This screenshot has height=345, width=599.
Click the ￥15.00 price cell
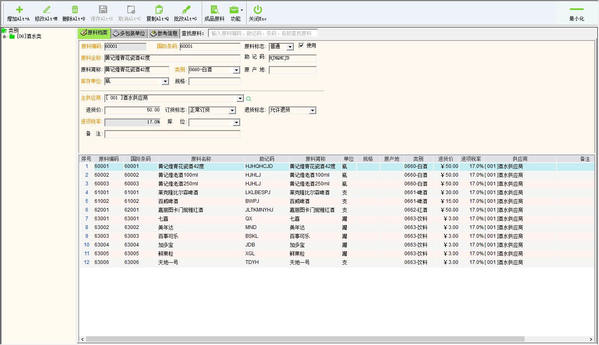[x=446, y=201]
